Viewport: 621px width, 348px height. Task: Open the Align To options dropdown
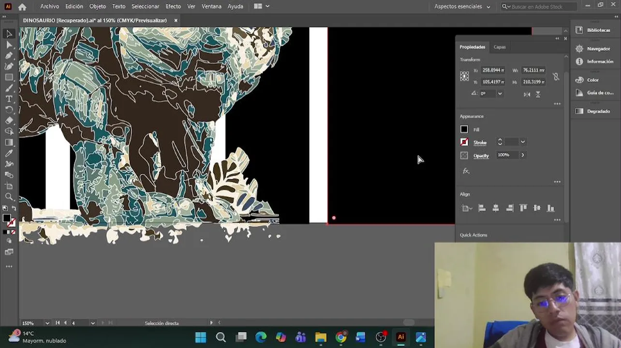[x=466, y=208]
